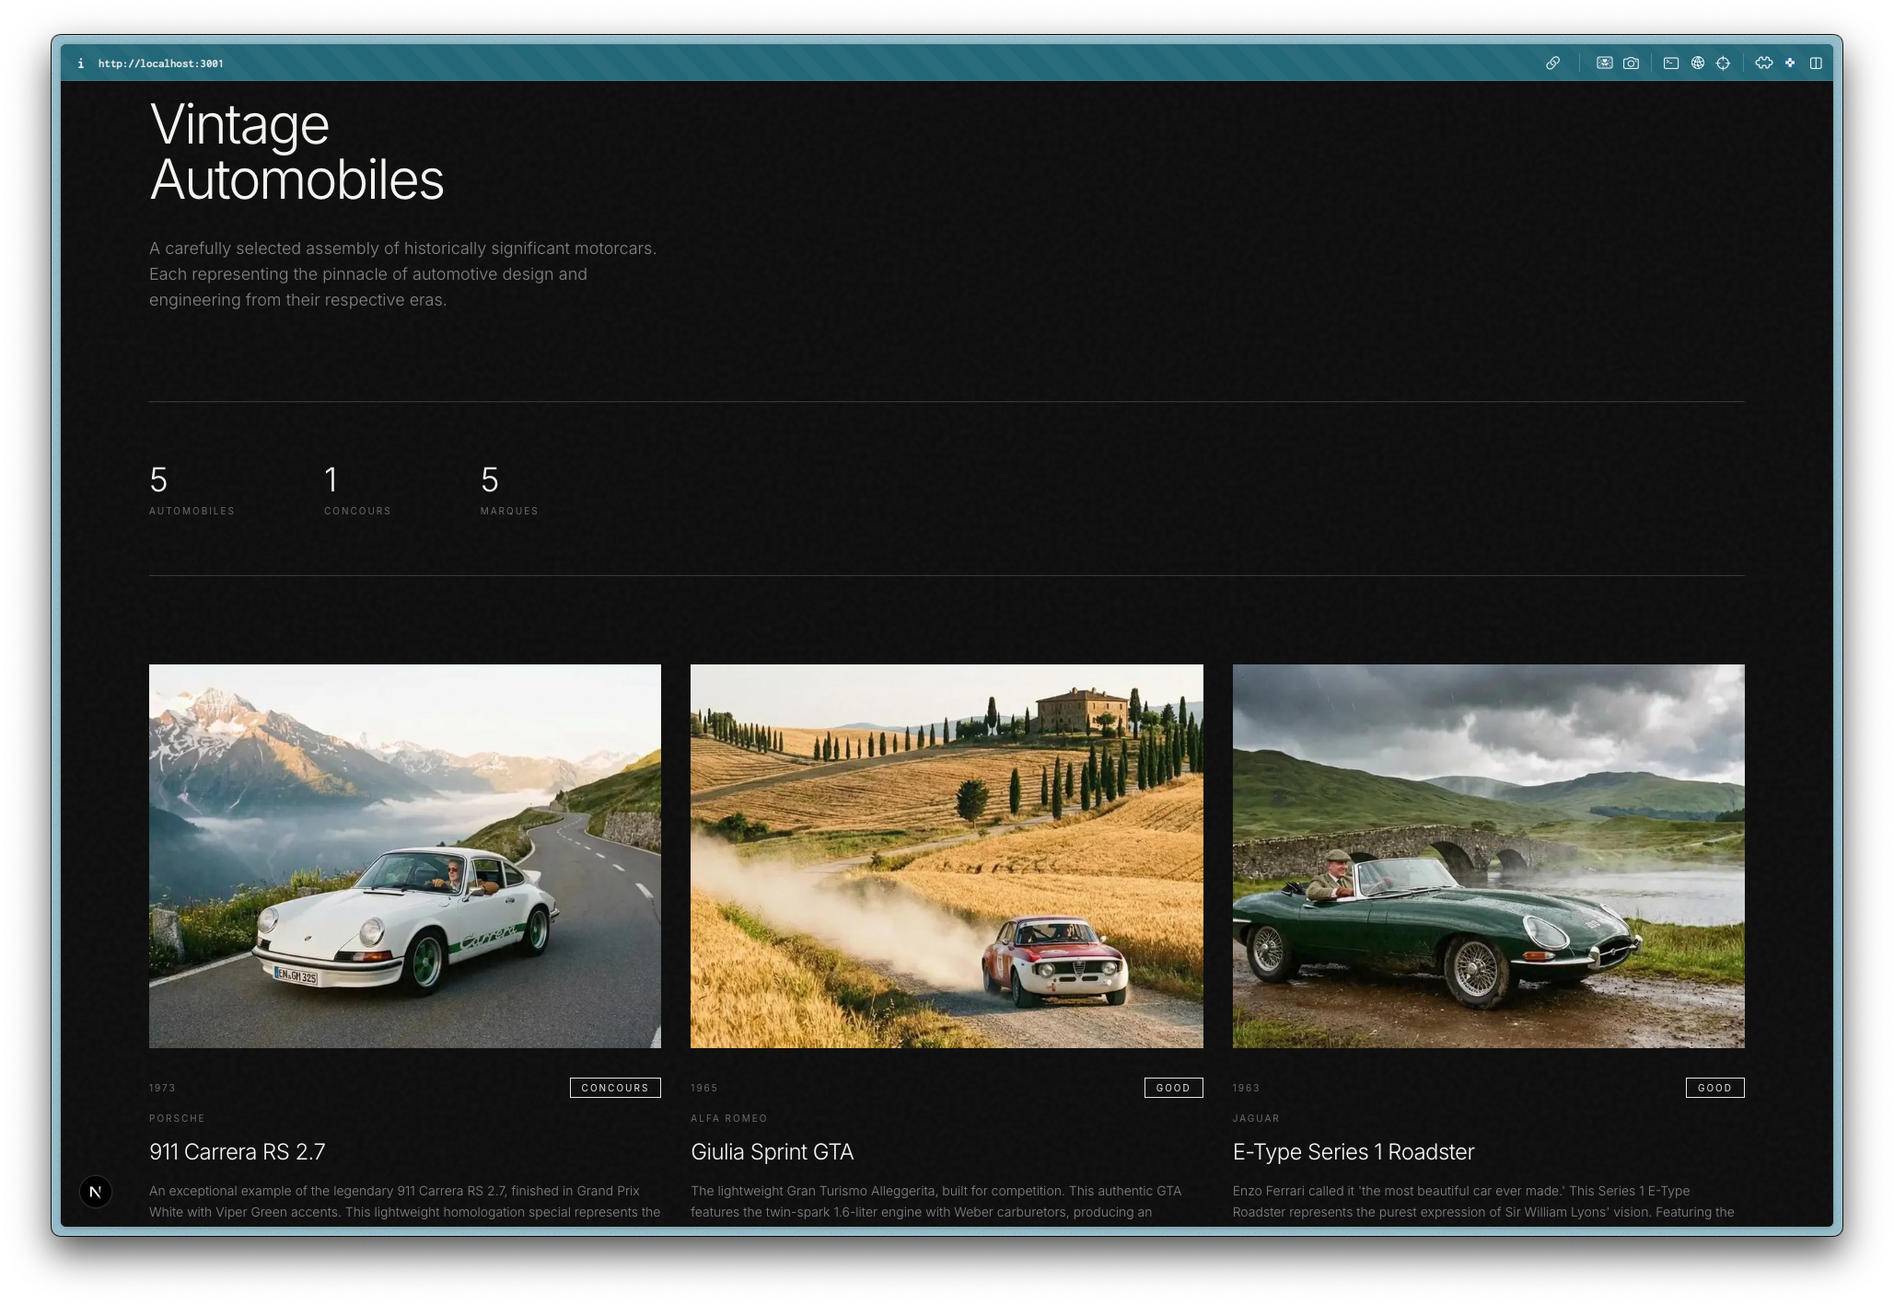Viewport: 1894px width, 1304px height.
Task: Click the 5 AUTOMOBILES stat
Action: (x=192, y=490)
